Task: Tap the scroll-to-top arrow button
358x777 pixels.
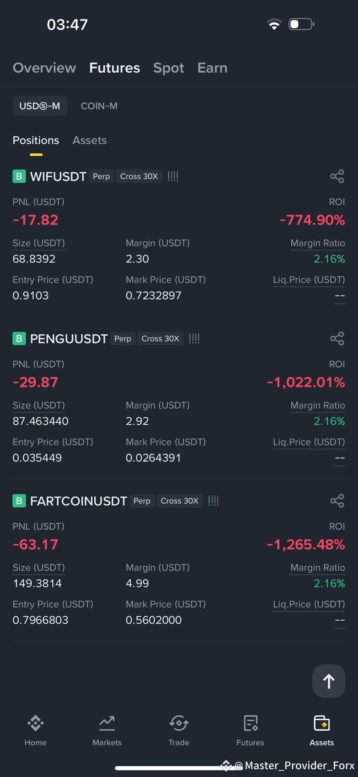Action: pos(329,681)
